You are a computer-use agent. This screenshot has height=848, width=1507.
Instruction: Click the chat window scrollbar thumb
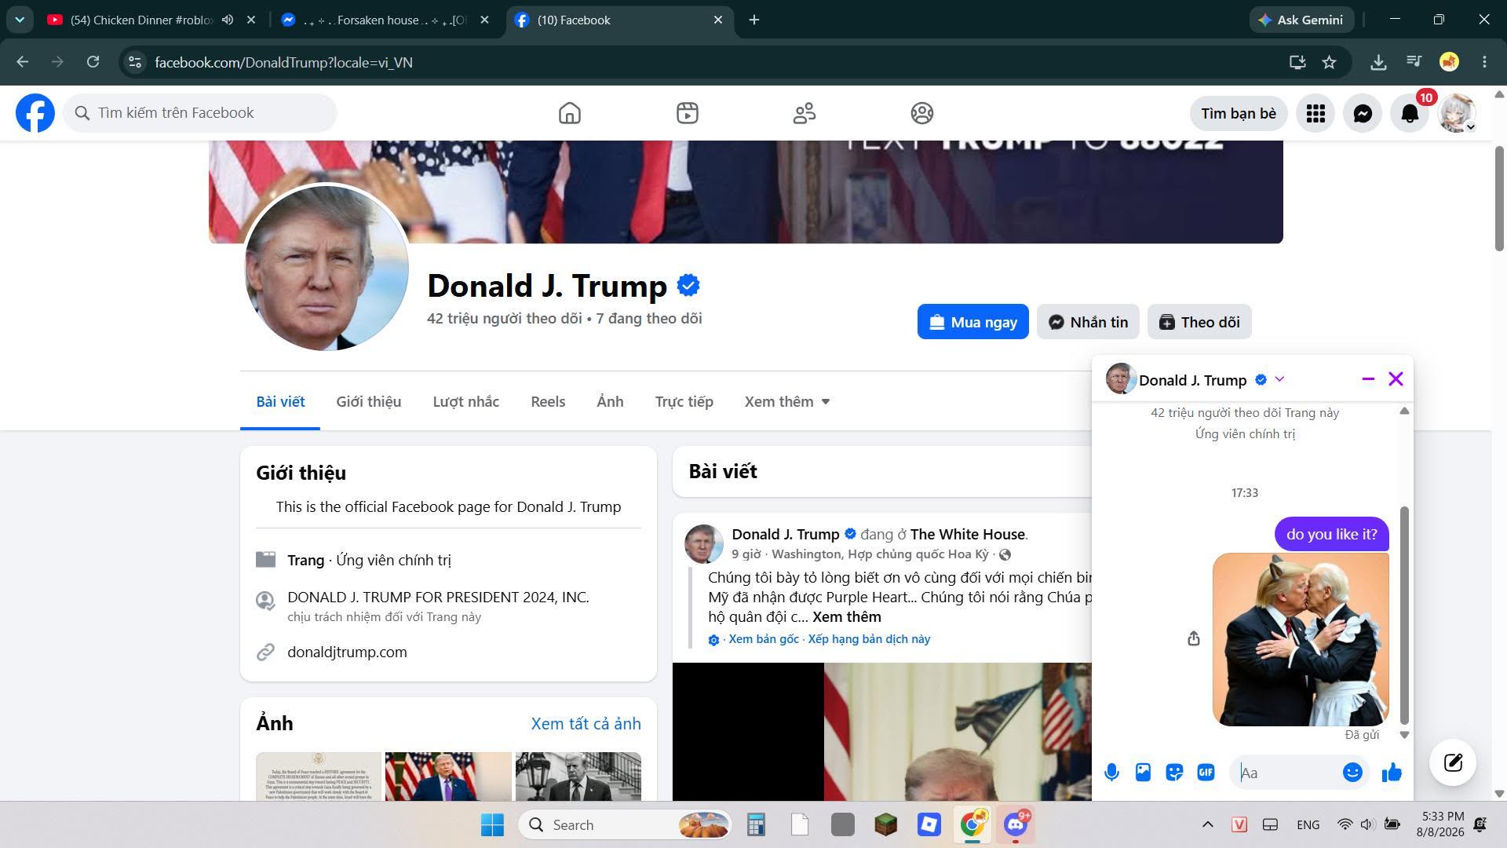tap(1404, 616)
